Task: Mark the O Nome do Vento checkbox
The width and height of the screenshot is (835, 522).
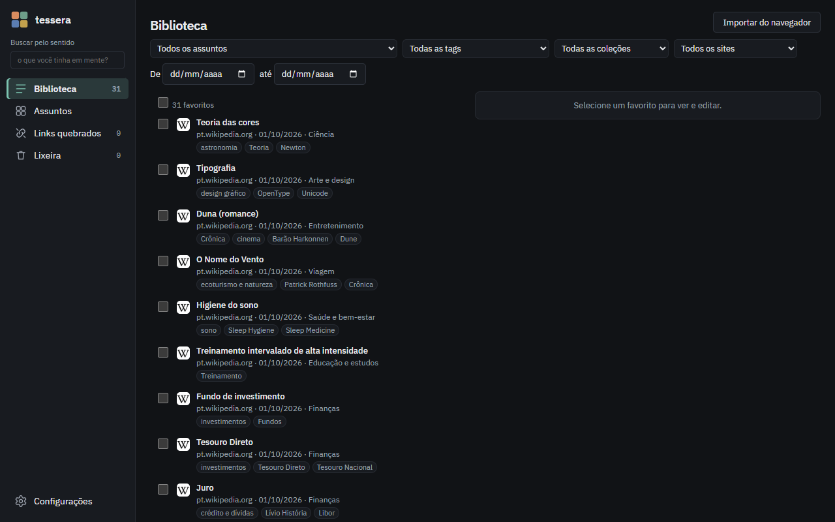Action: coord(163,261)
